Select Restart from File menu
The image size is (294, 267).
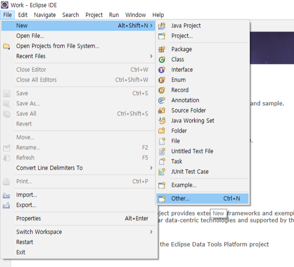(78, 242)
